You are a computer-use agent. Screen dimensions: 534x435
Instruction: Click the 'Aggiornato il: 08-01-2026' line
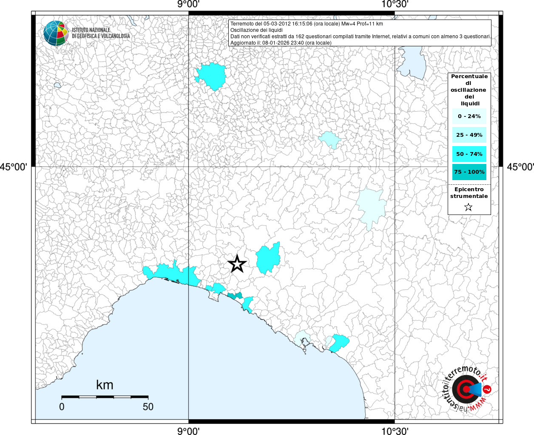point(281,43)
